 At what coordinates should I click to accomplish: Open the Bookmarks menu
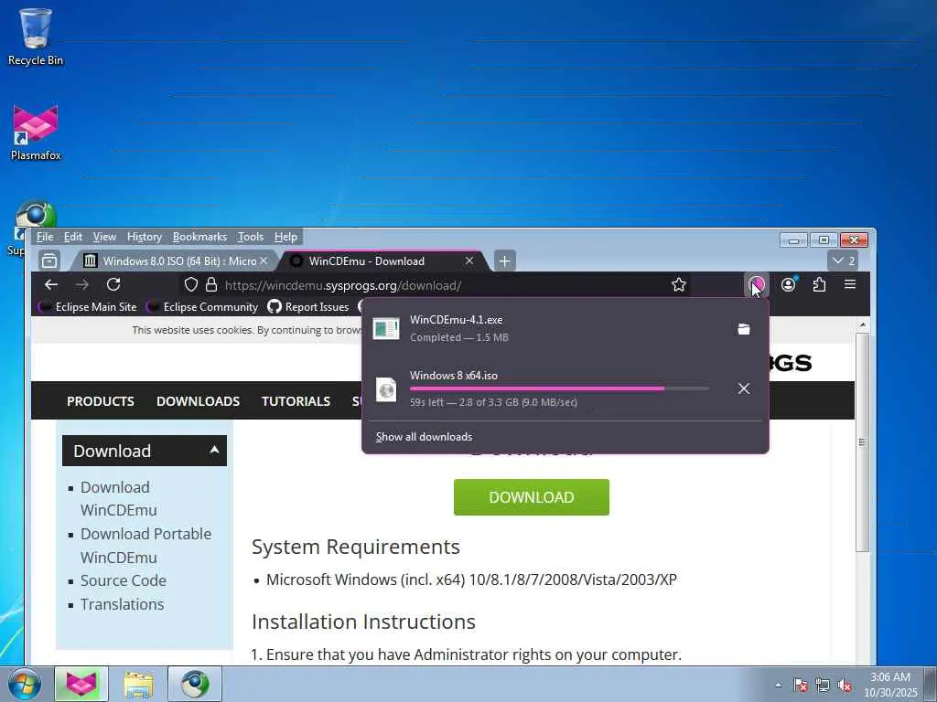tap(199, 237)
